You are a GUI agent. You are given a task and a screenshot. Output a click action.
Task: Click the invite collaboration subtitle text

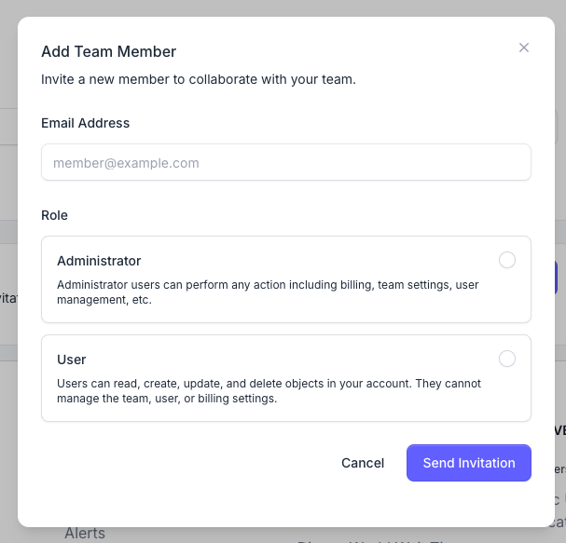point(198,79)
